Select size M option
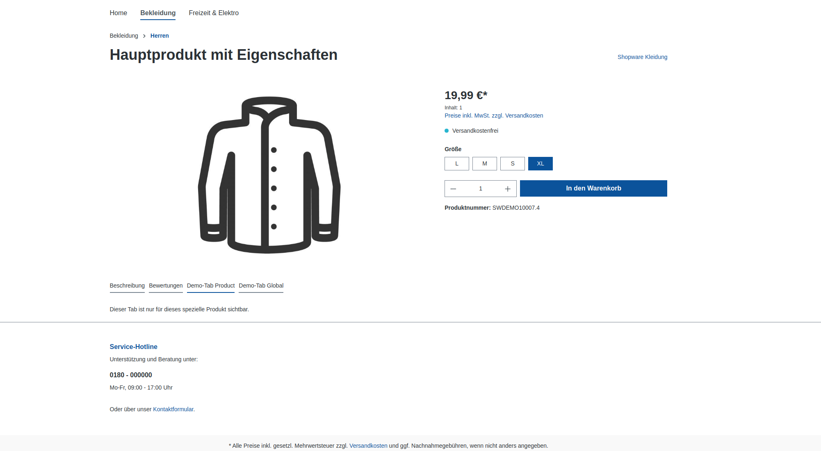The height and width of the screenshot is (451, 821). [x=485, y=163]
